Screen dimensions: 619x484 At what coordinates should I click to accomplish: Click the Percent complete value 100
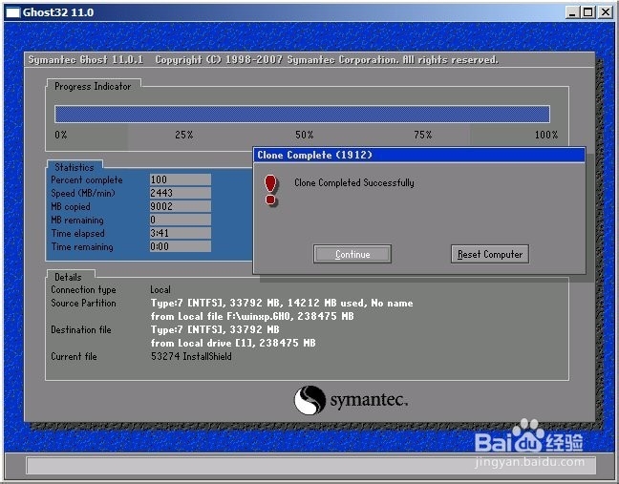click(x=180, y=179)
